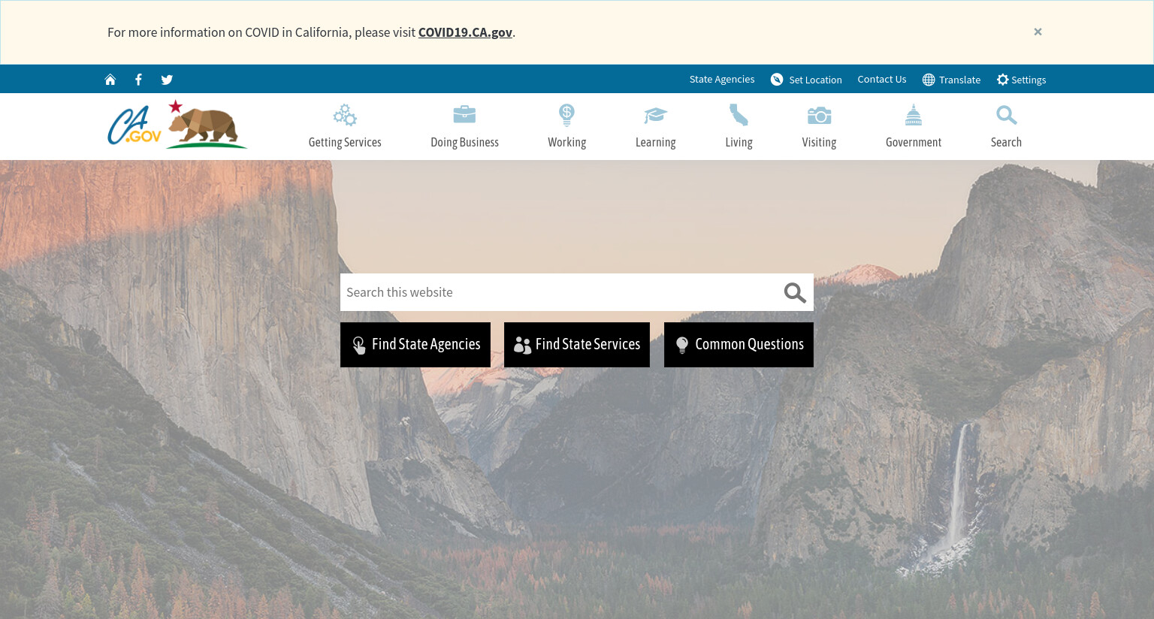This screenshot has width=1154, height=619.
Task: Click the magnifier icon inside the search box
Action: (x=795, y=292)
